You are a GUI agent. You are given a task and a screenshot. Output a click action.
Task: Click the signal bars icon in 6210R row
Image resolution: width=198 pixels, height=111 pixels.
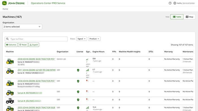pos(87,70)
